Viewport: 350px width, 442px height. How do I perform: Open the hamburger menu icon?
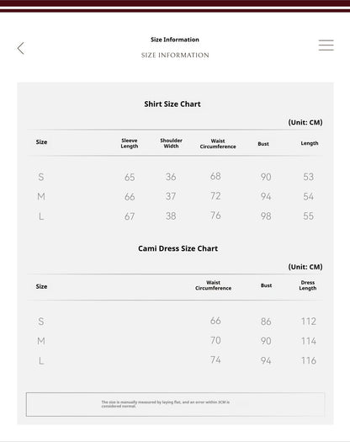point(326,45)
